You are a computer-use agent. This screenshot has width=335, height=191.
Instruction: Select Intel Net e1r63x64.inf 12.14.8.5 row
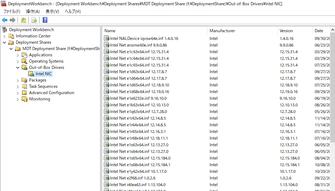click(217, 118)
